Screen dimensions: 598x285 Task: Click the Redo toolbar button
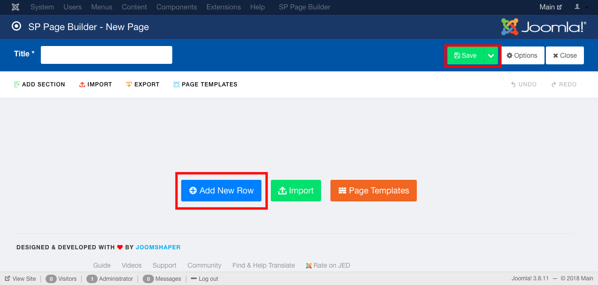pos(564,85)
